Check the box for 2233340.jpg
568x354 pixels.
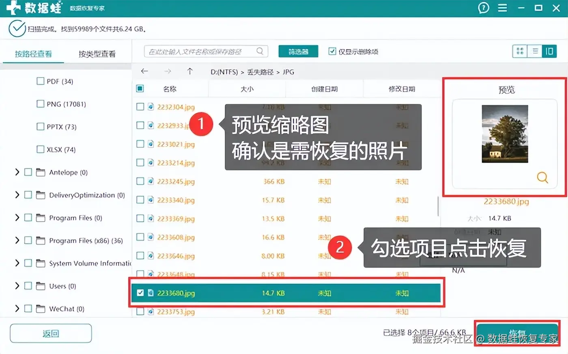coord(140,200)
